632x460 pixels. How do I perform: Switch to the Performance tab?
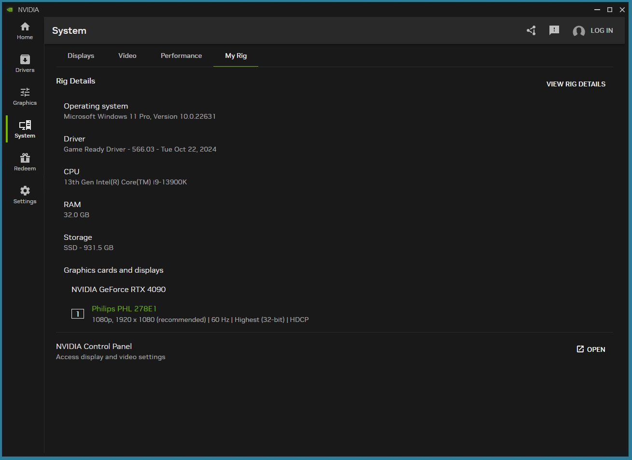click(x=181, y=56)
